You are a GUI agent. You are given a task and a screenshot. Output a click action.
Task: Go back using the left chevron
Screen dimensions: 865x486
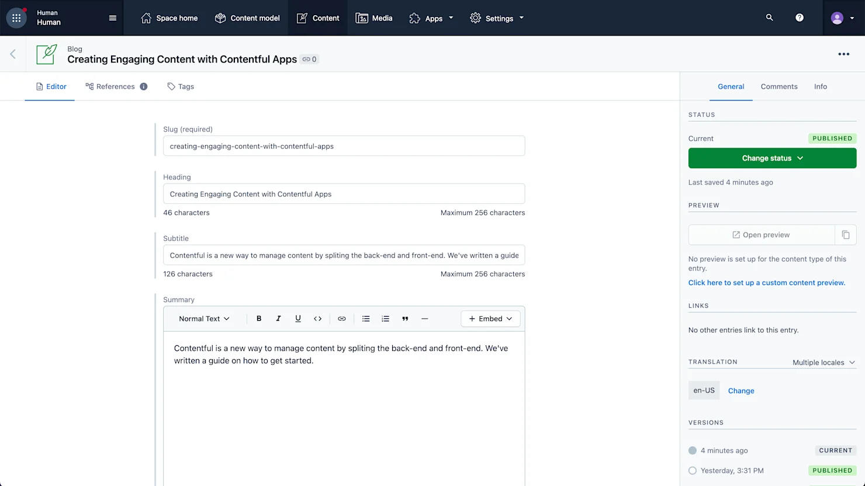pos(13,54)
